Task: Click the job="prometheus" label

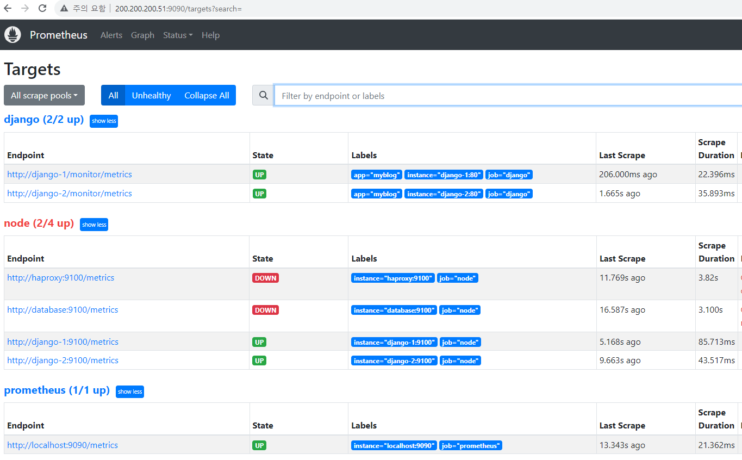Action: pyautogui.click(x=471, y=446)
